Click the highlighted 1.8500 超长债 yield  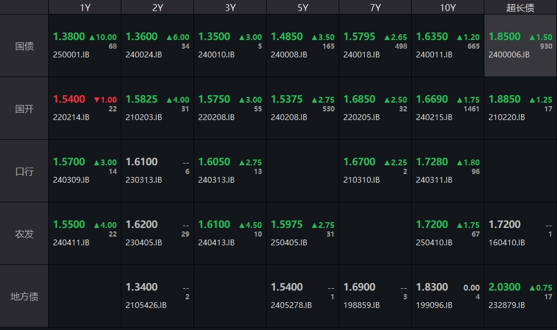pos(505,37)
